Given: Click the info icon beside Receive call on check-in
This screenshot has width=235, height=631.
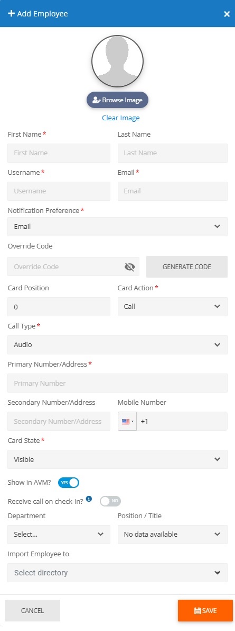Looking at the screenshot, I should (89, 499).
